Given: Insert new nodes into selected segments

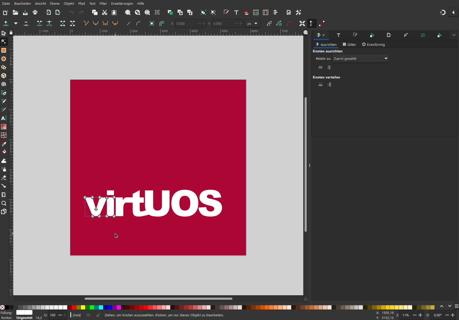Looking at the screenshot, I should click(x=6, y=23).
